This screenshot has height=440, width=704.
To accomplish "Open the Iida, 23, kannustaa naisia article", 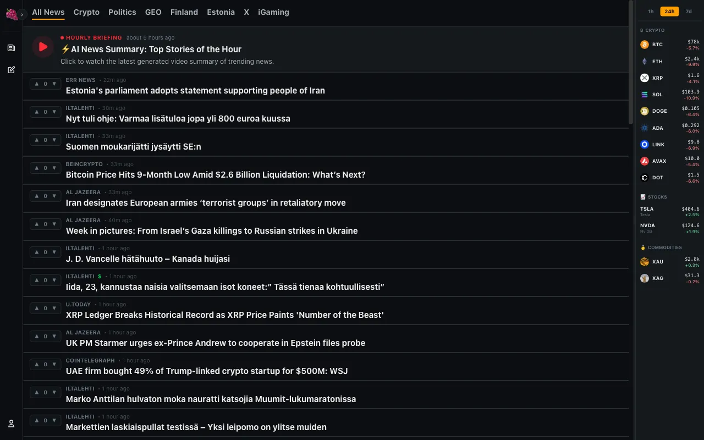I will [225, 287].
